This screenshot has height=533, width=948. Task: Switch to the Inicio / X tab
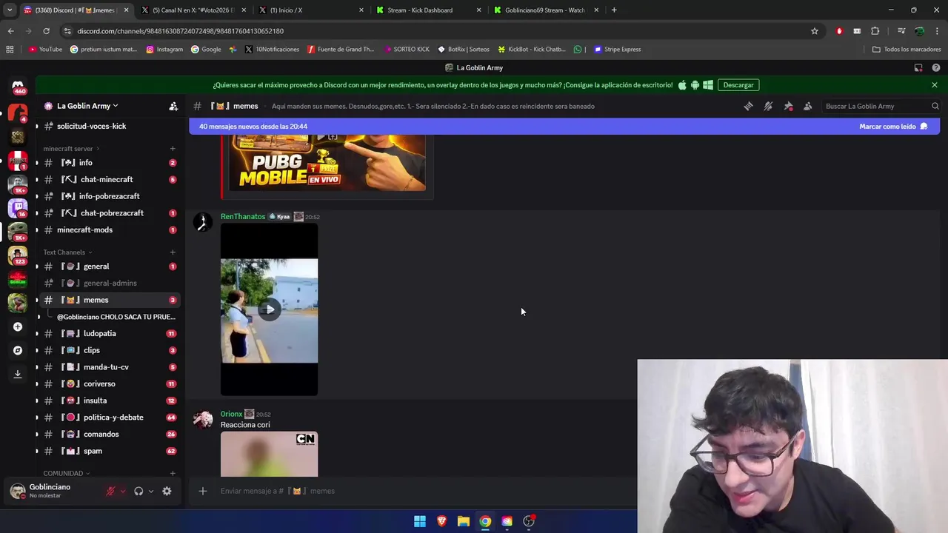coord(311,10)
